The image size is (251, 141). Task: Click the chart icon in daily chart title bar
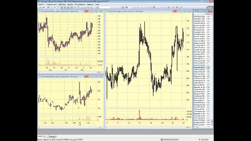(x=40, y=11)
